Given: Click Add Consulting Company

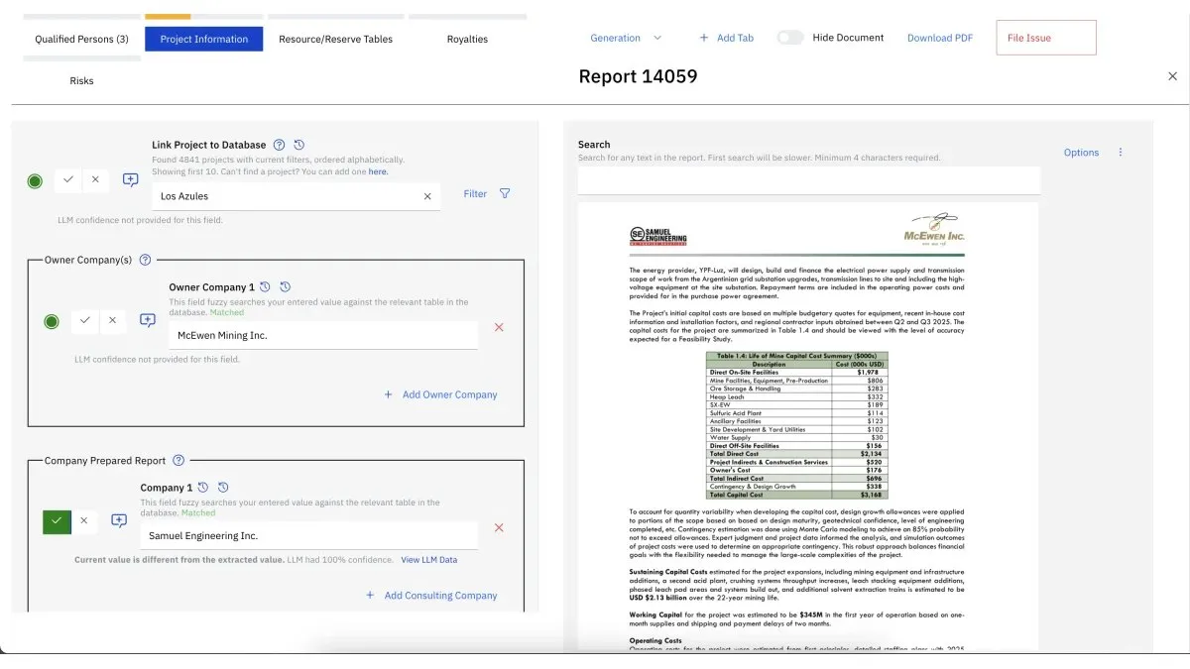Looking at the screenshot, I should click(x=431, y=595).
